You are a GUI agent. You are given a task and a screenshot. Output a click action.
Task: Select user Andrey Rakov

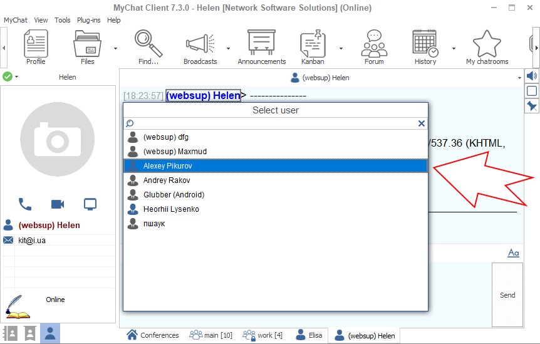pyautogui.click(x=276, y=180)
